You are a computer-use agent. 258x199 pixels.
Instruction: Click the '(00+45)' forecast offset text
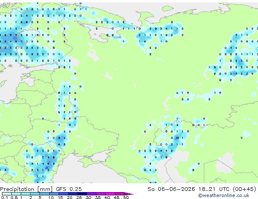245,189
